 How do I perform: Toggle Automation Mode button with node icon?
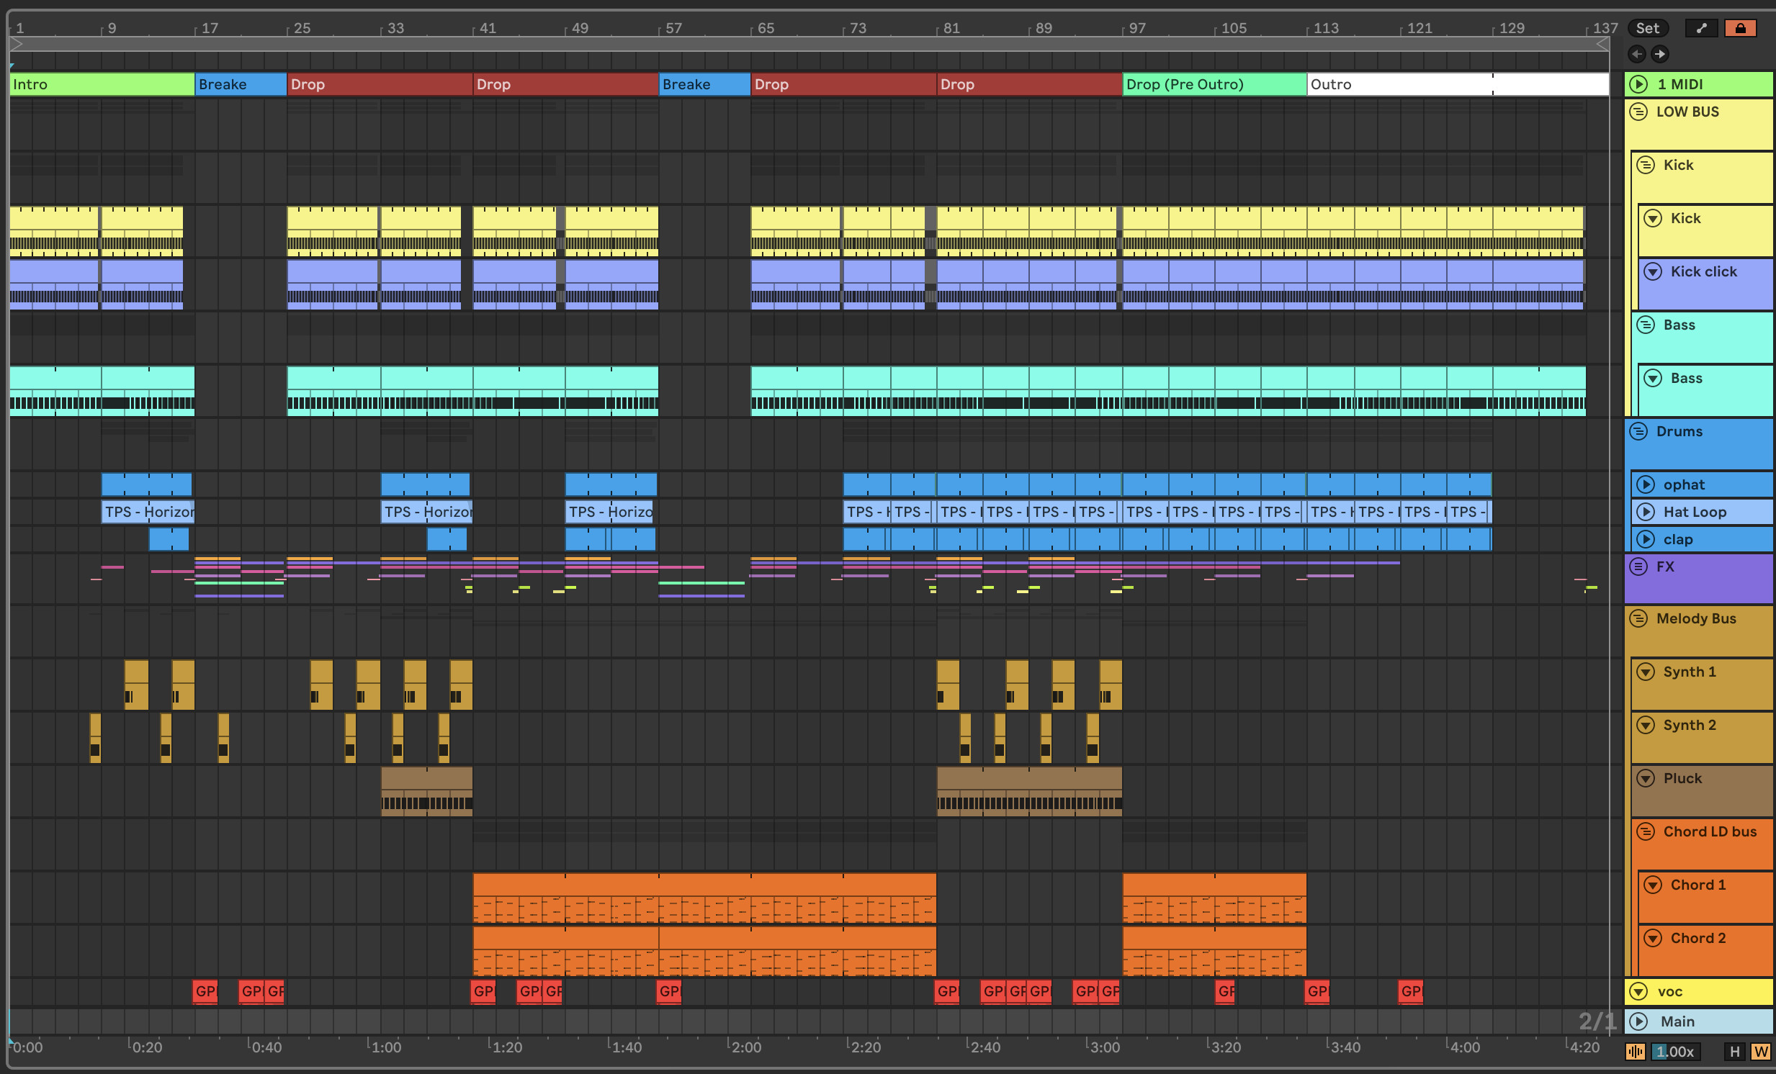1702,28
